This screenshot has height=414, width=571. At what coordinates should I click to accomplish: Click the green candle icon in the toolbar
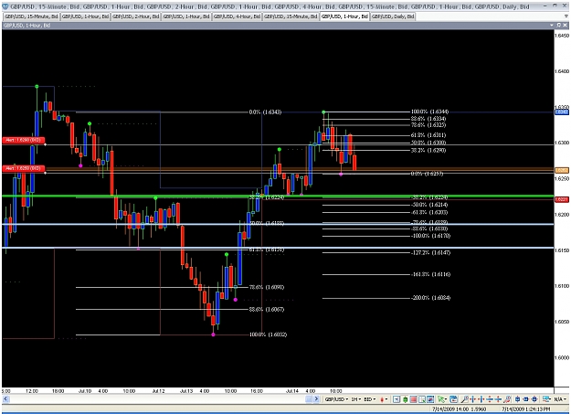[405, 399]
